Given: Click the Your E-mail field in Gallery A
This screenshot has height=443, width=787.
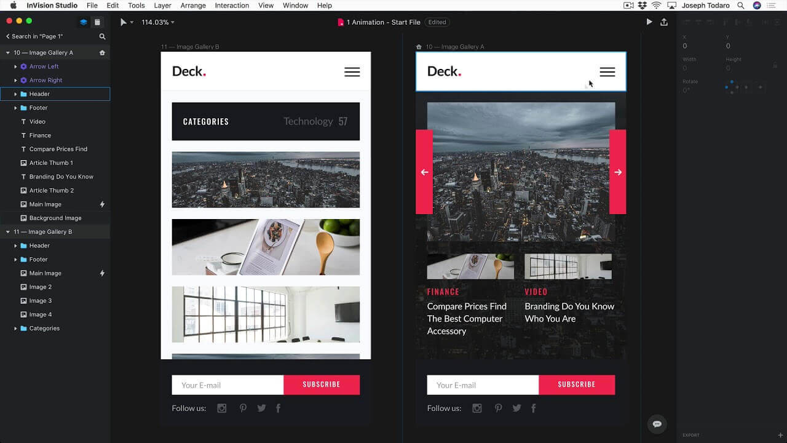Looking at the screenshot, I should click(x=483, y=385).
